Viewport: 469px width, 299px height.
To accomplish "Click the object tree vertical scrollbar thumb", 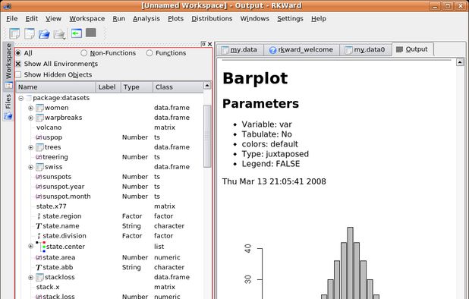I will (x=207, y=136).
